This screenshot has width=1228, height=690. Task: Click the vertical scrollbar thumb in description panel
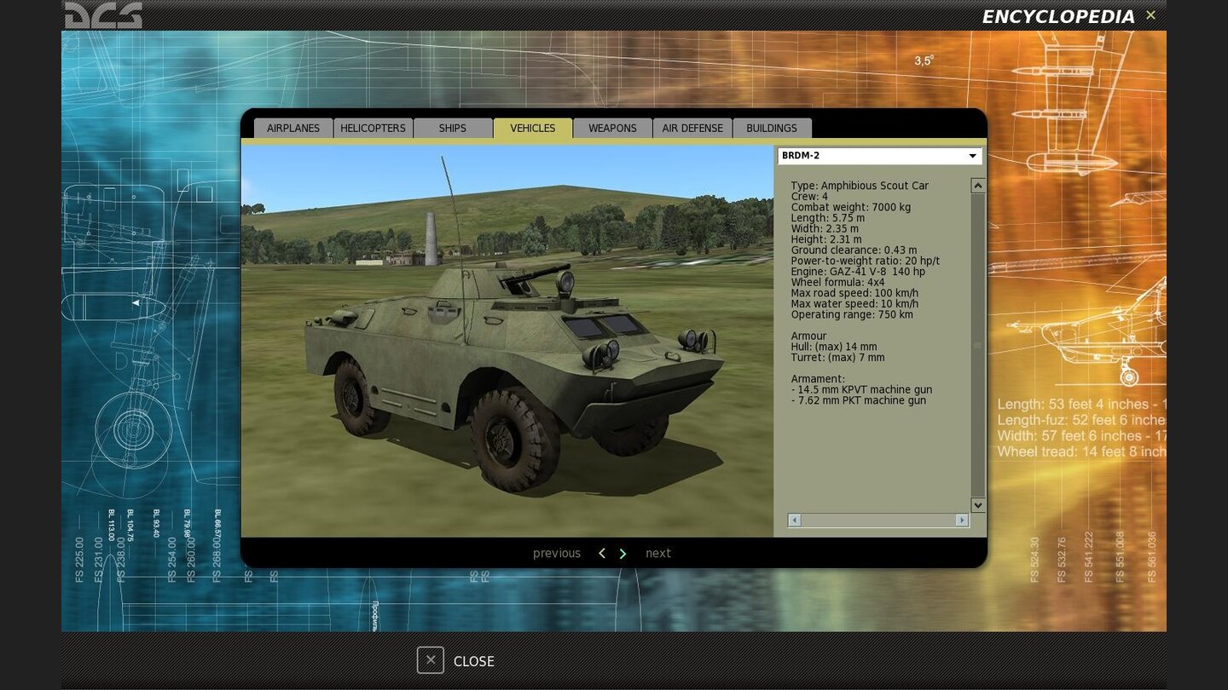(x=978, y=346)
